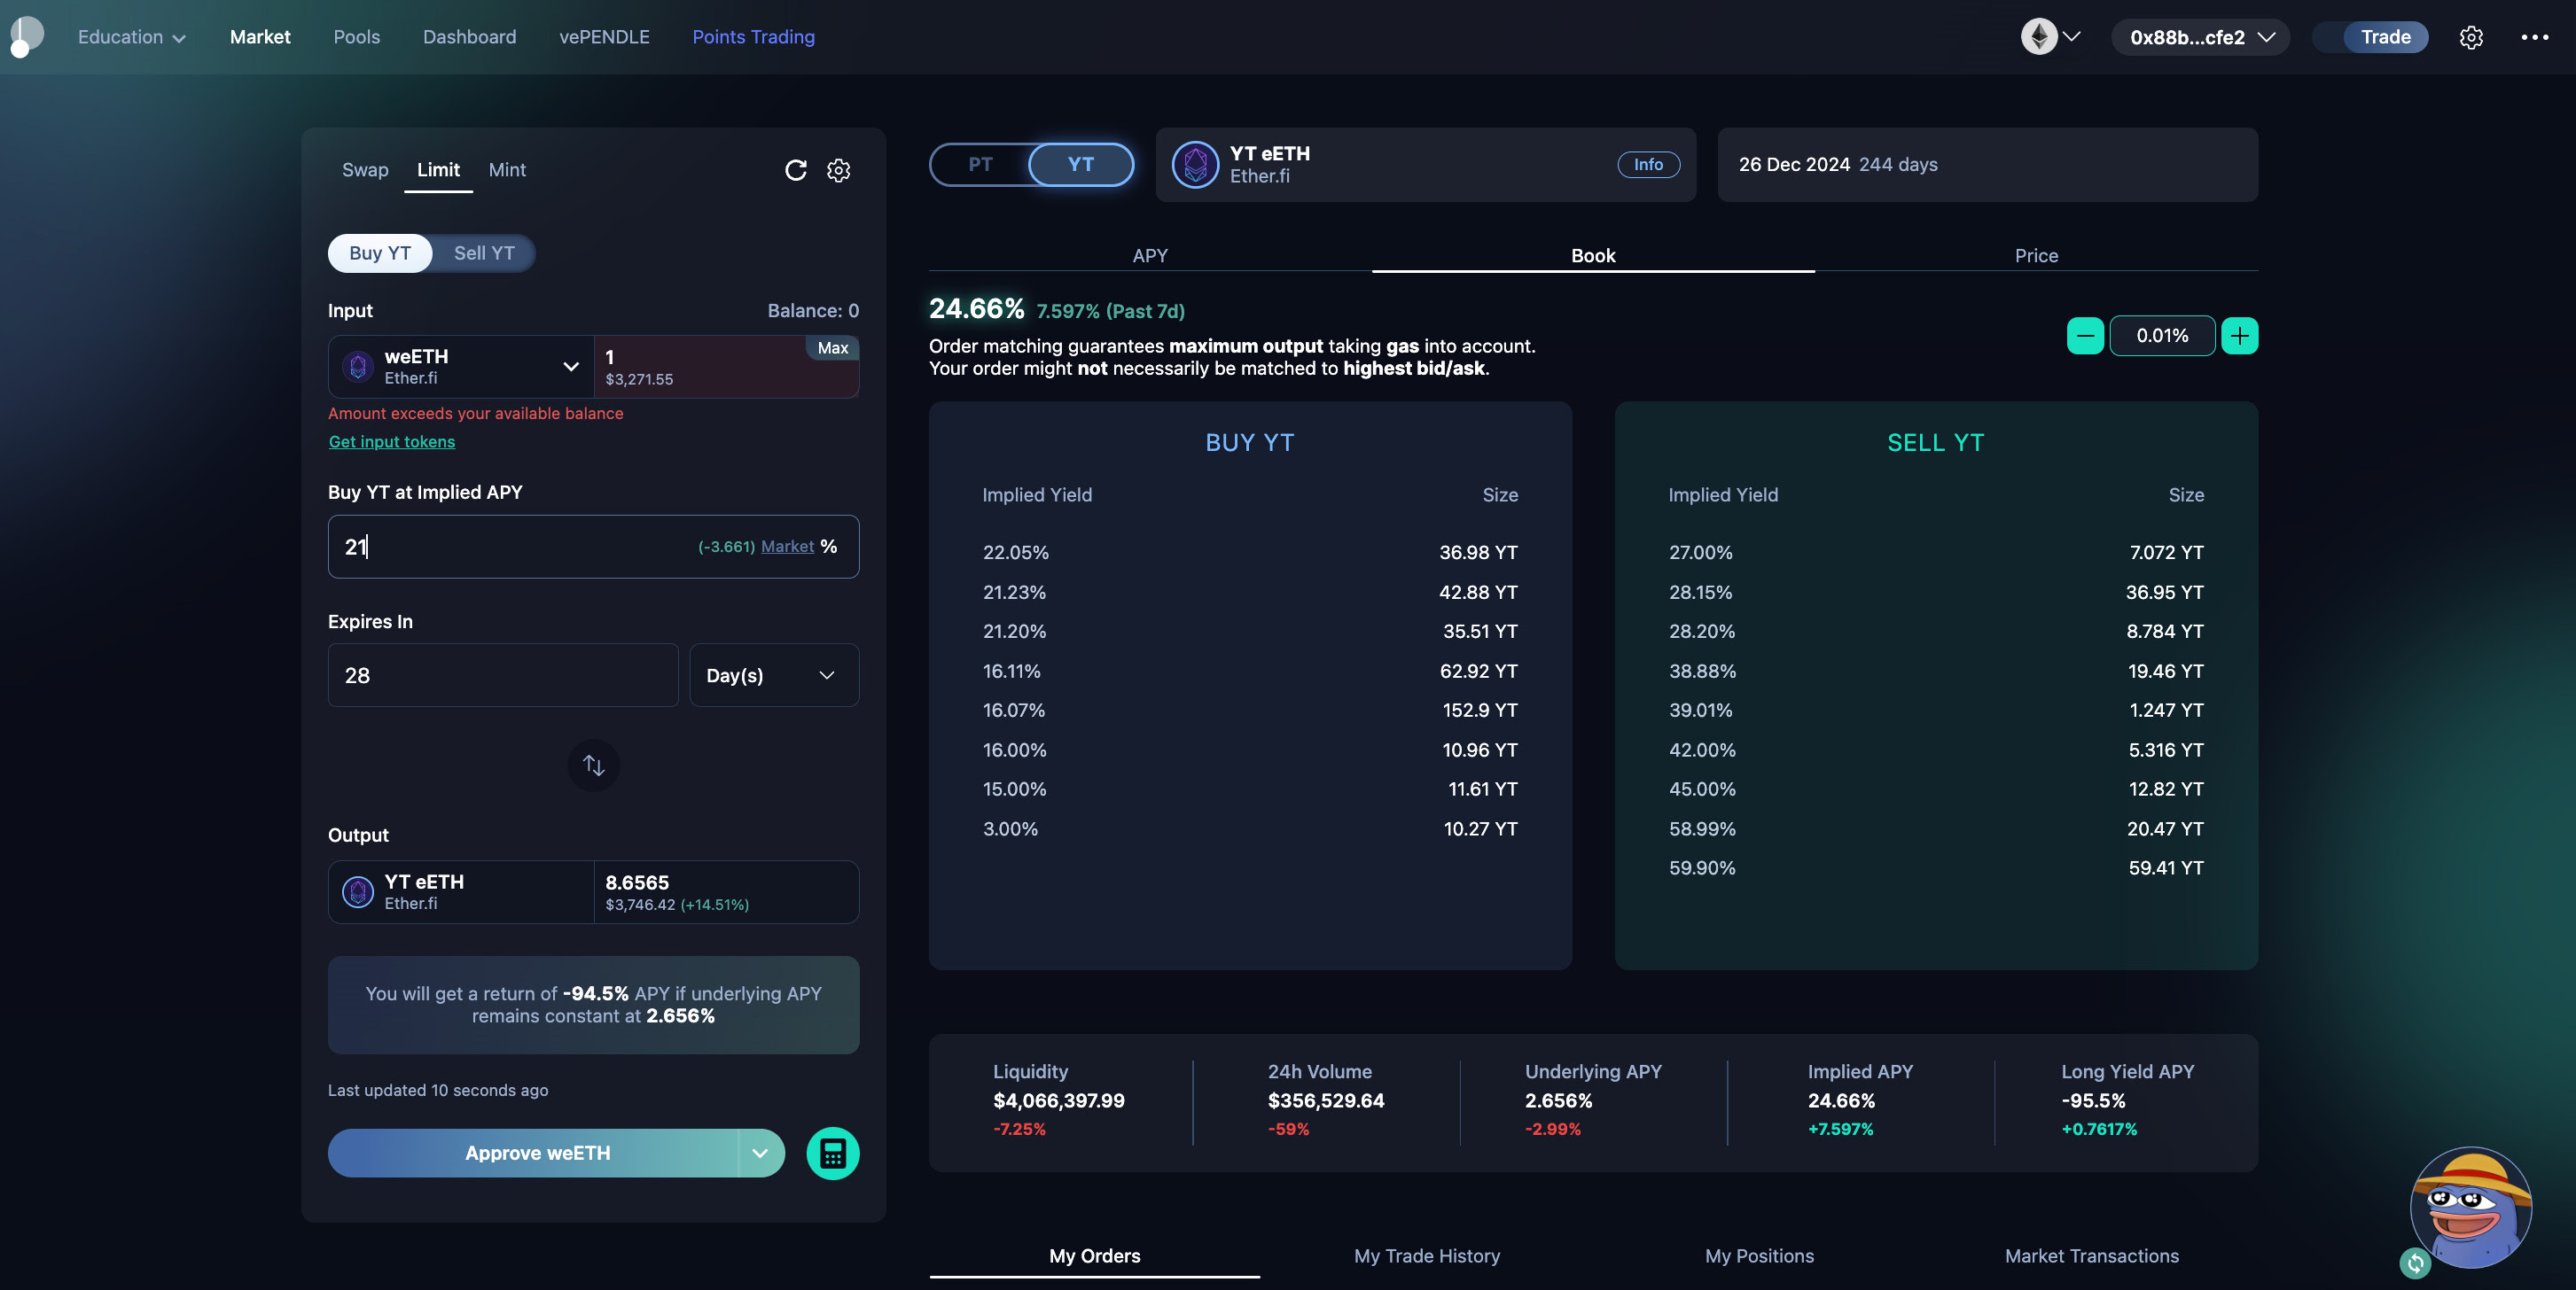Viewport: 2576px width, 1290px height.
Task: Click the Pendle logo in header
Action: [x=26, y=36]
